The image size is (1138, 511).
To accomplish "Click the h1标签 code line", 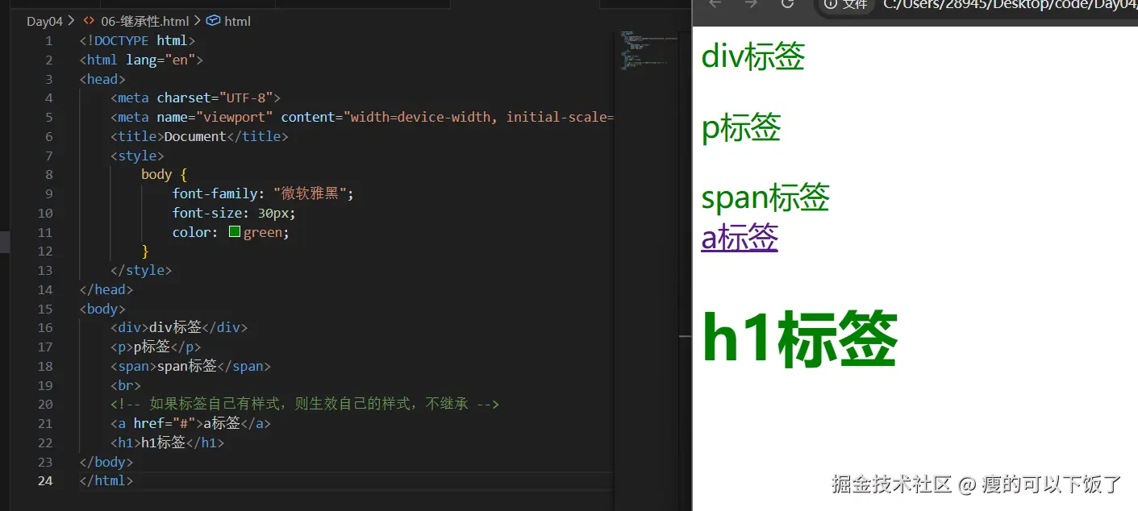I will point(167,442).
